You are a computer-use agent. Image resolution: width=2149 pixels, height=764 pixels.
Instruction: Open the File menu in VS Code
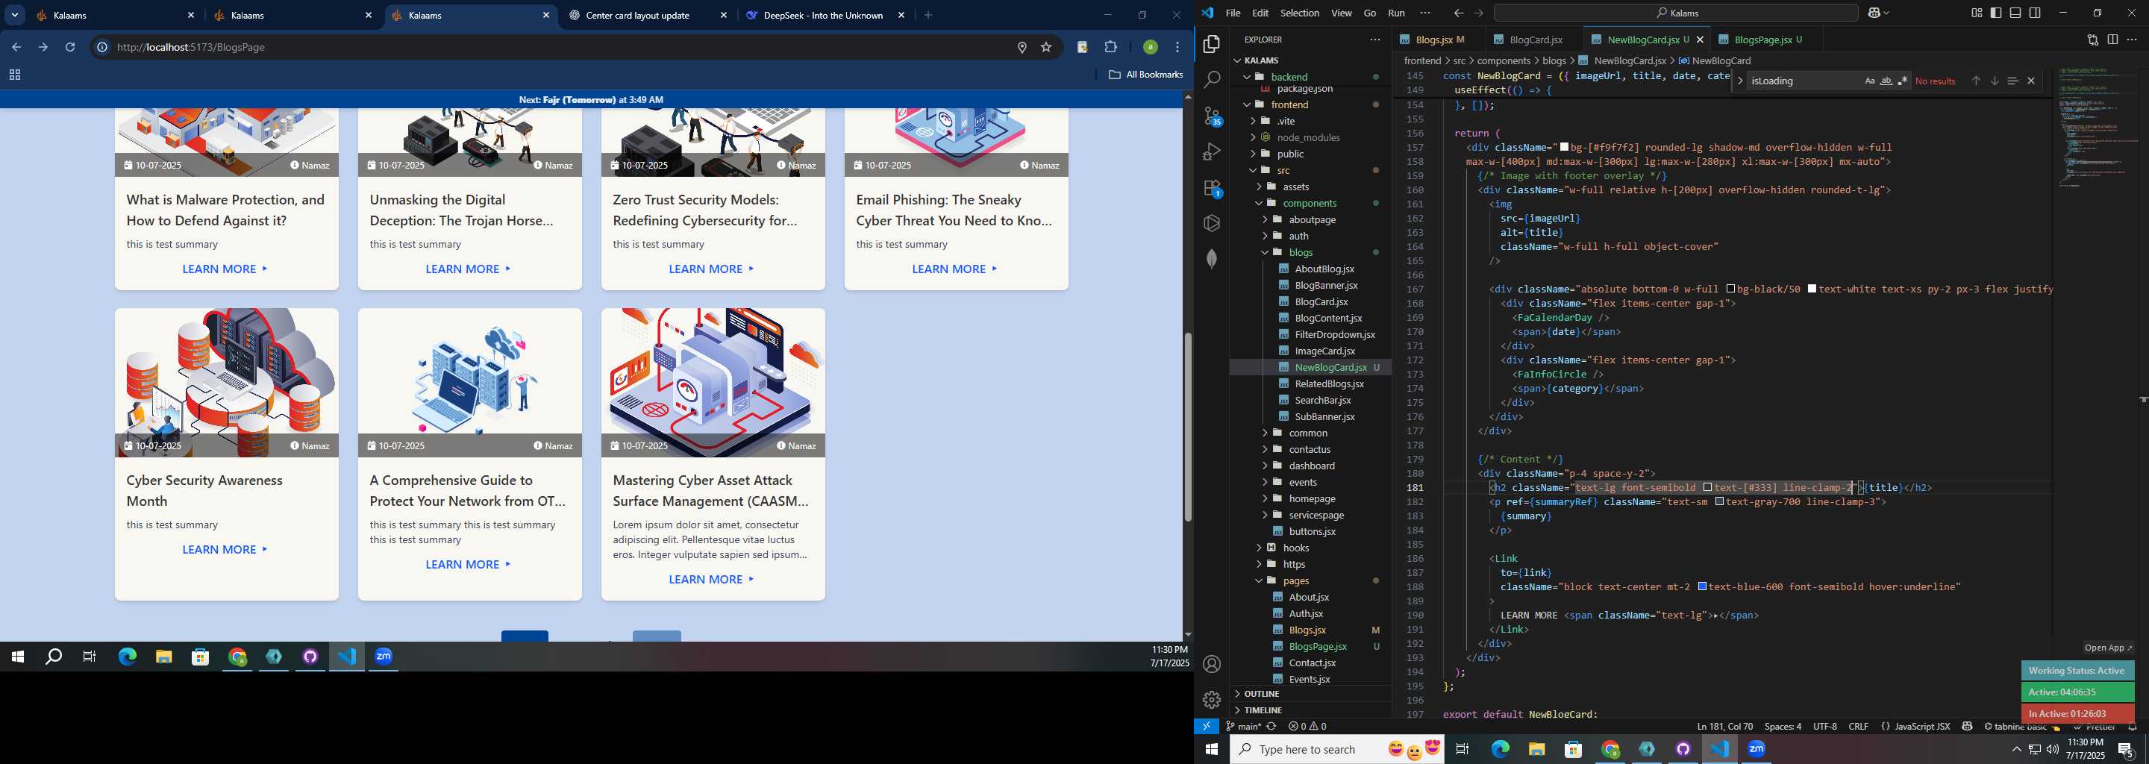(1233, 13)
